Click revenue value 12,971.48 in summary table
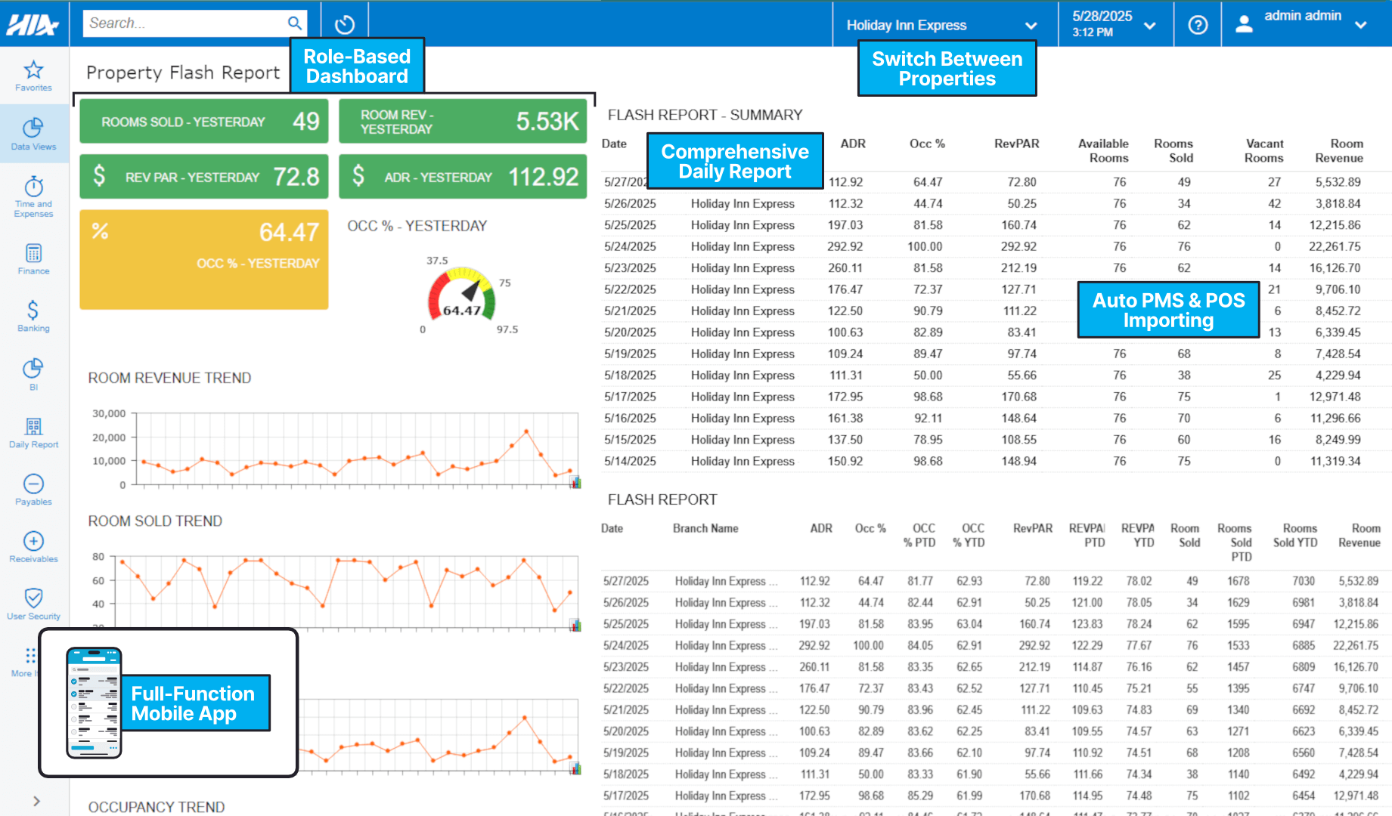The width and height of the screenshot is (1392, 816). click(1335, 397)
